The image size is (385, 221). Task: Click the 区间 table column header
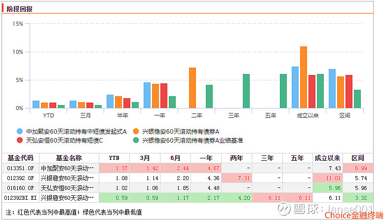[x=358, y=158]
